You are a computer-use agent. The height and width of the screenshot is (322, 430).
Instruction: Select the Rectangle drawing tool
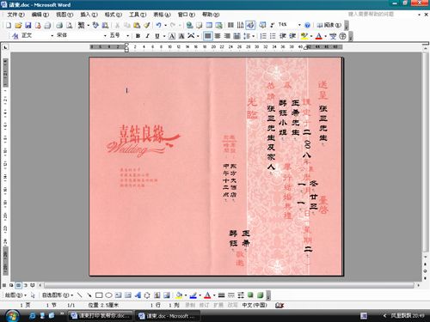(x=99, y=295)
